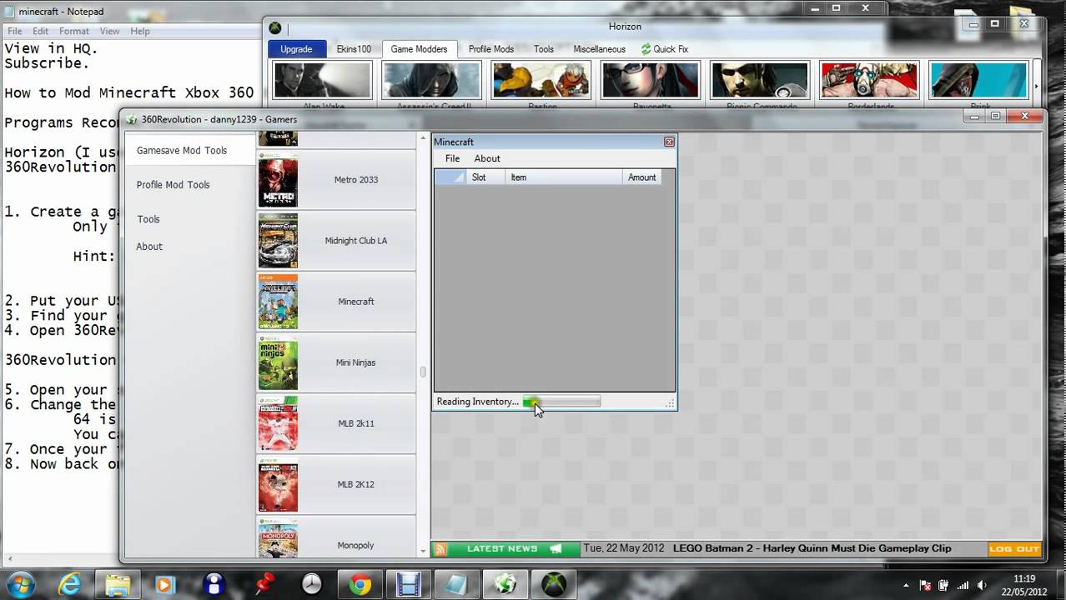Image resolution: width=1066 pixels, height=600 pixels.
Task: Select the Game Modders tab in Horizon
Action: pyautogui.click(x=420, y=49)
